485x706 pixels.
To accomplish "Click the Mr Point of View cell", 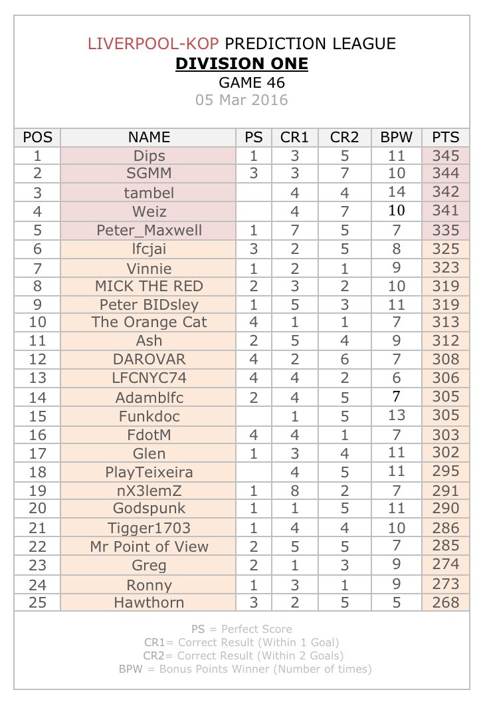I will pyautogui.click(x=148, y=546).
